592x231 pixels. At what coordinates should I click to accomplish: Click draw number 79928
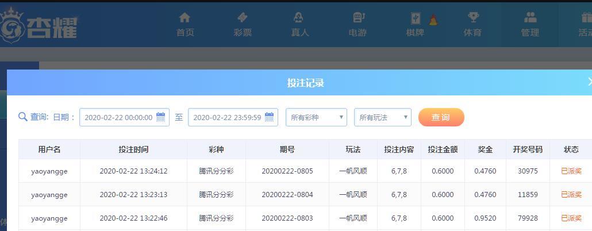pyautogui.click(x=528, y=218)
